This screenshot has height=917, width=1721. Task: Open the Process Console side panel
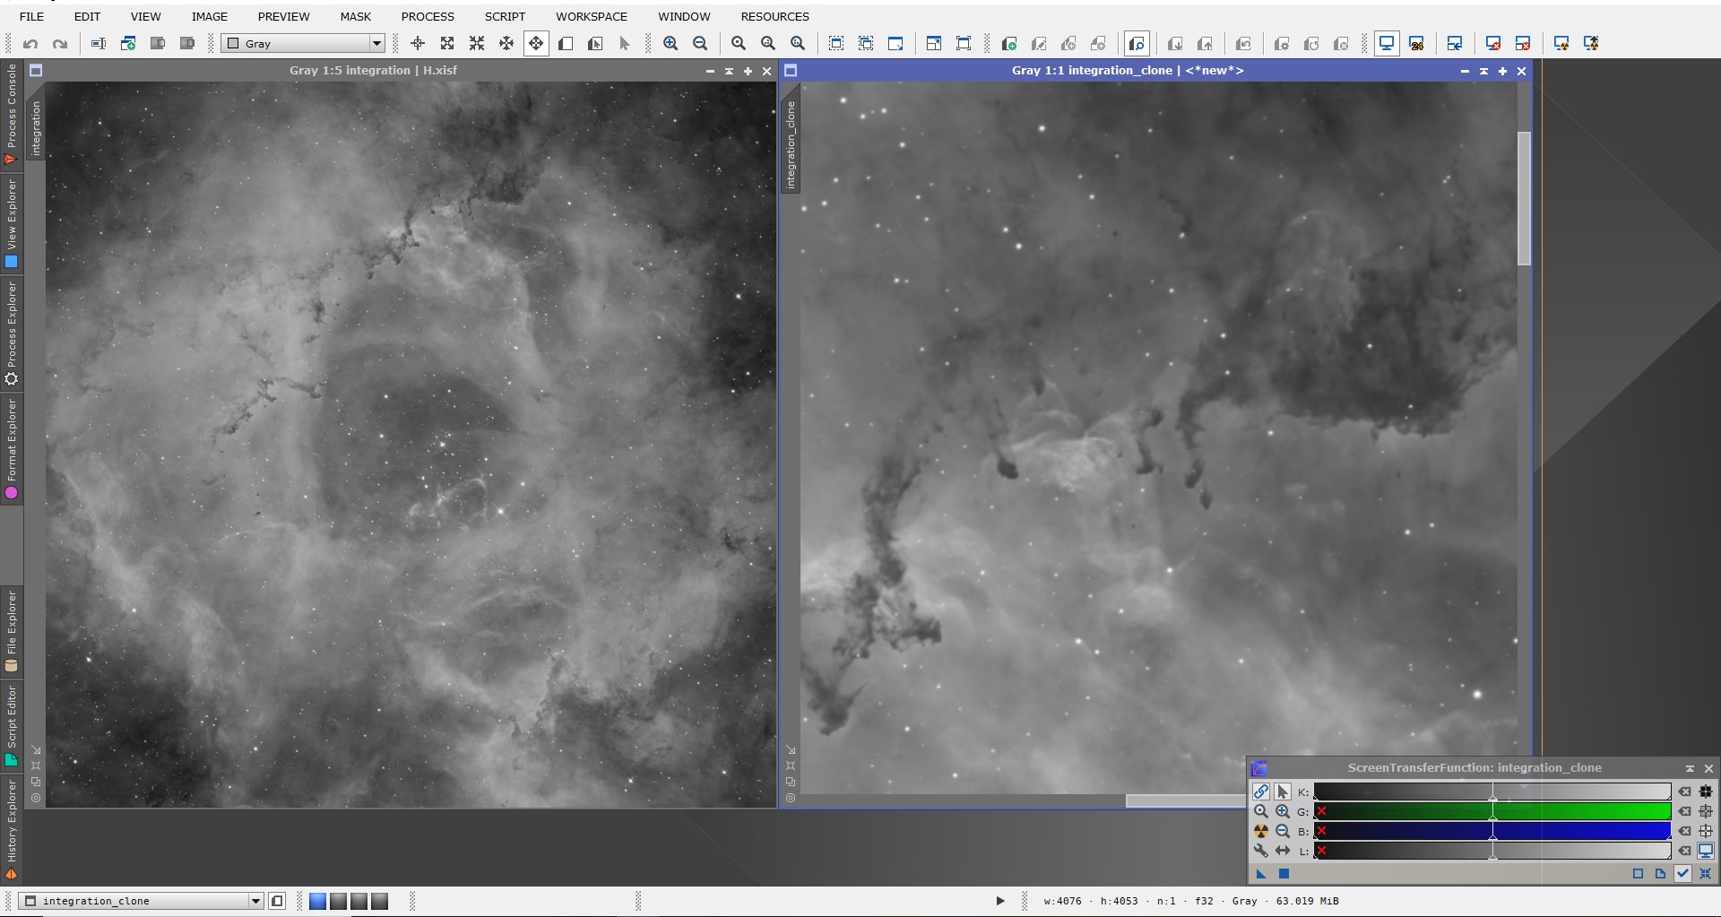[x=12, y=115]
